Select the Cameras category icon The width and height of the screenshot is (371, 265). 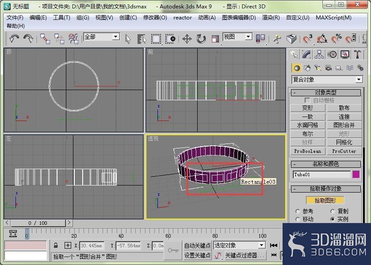tap(329, 68)
